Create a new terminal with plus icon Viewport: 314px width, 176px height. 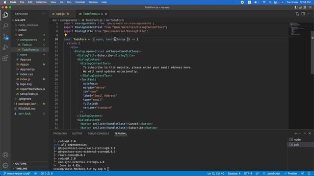click(x=295, y=133)
